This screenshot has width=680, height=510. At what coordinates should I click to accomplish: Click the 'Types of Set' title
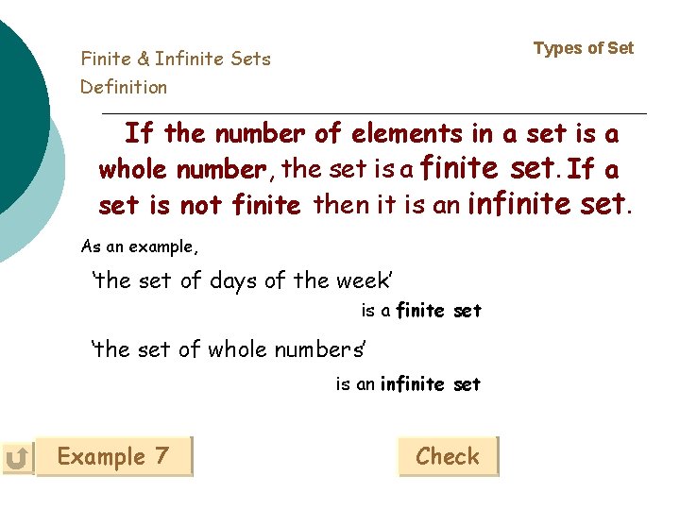(x=583, y=48)
